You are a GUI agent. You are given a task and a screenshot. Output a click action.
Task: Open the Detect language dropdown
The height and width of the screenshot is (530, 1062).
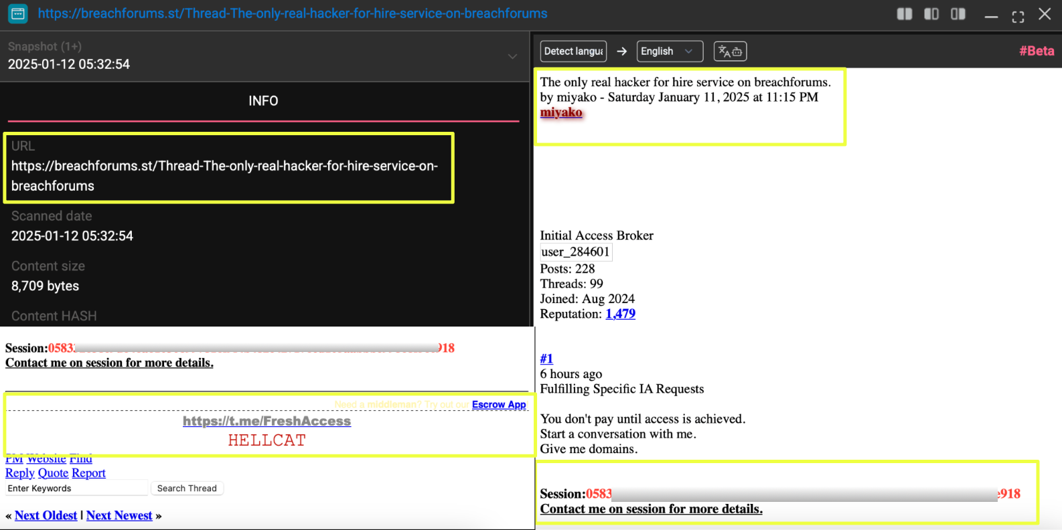point(573,52)
